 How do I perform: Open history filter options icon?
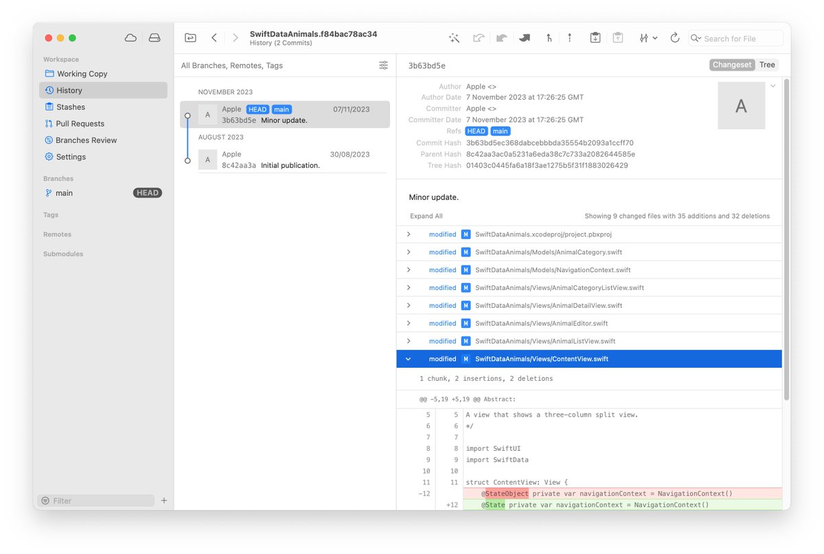coord(383,65)
